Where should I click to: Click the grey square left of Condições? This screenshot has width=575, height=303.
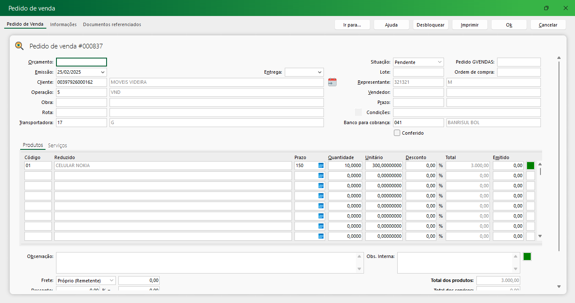point(358,112)
